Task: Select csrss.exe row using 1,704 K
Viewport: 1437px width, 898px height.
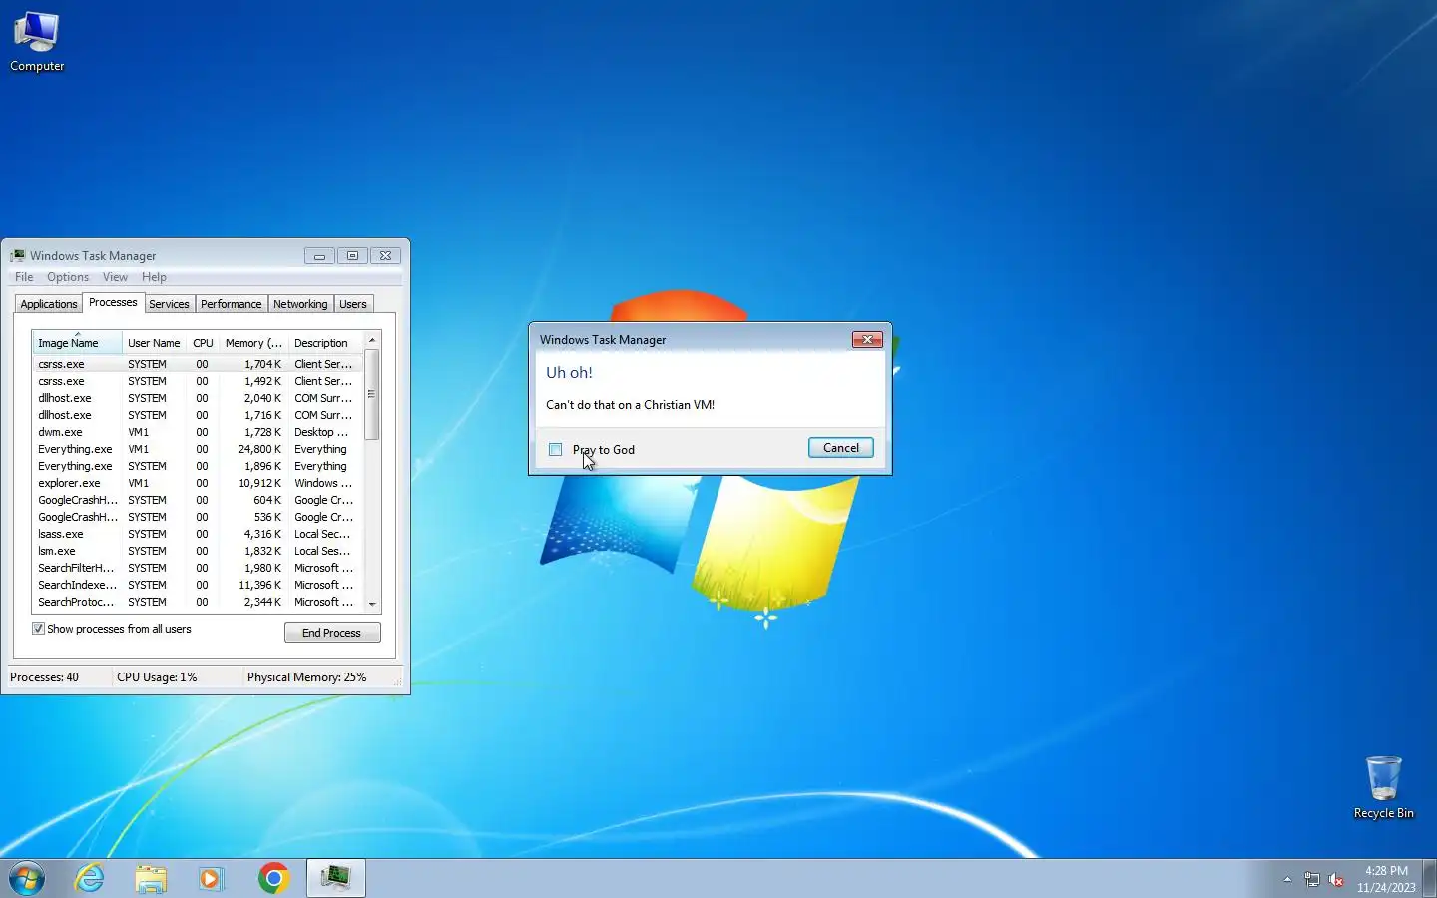Action: tap(198, 364)
